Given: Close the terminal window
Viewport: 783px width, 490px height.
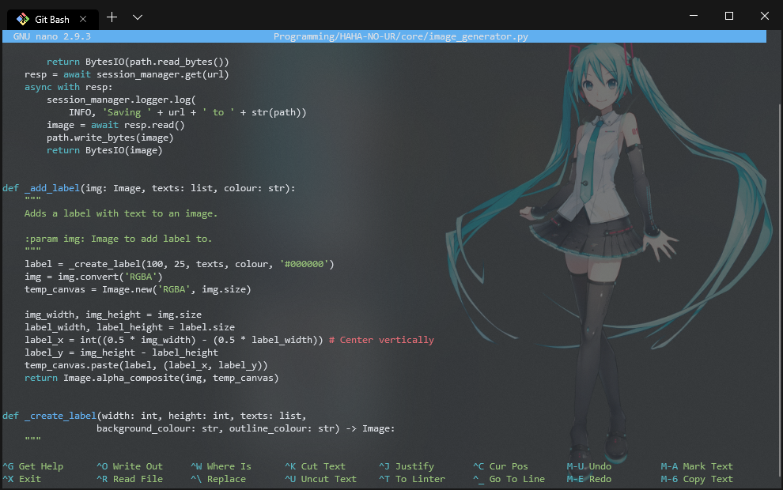Looking at the screenshot, I should tap(764, 16).
